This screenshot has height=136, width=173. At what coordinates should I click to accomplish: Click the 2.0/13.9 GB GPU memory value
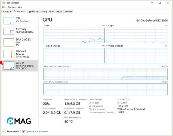pos(52,113)
